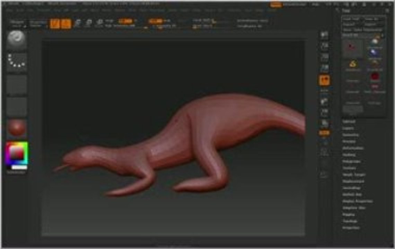The height and width of the screenshot is (249, 395).
Task: Click the Load Tool button
Action: point(352,19)
